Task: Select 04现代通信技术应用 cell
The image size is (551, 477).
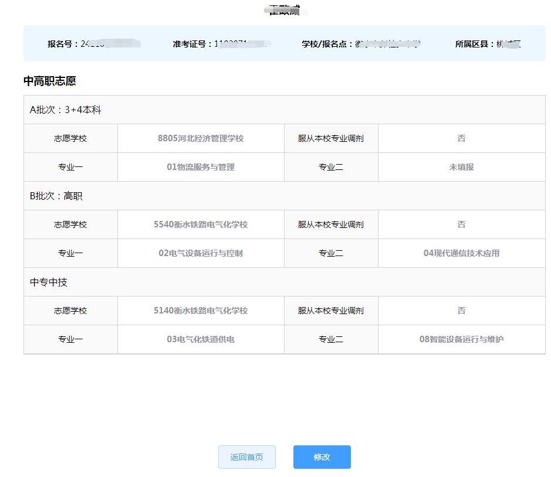Action: tap(461, 253)
